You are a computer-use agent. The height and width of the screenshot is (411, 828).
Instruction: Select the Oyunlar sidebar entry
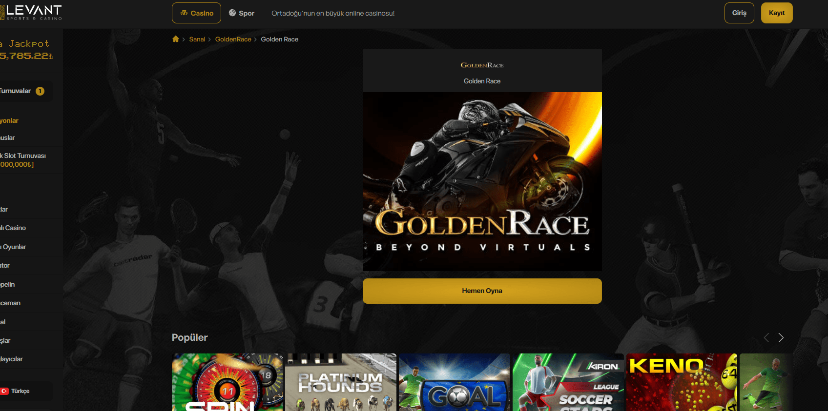13,247
